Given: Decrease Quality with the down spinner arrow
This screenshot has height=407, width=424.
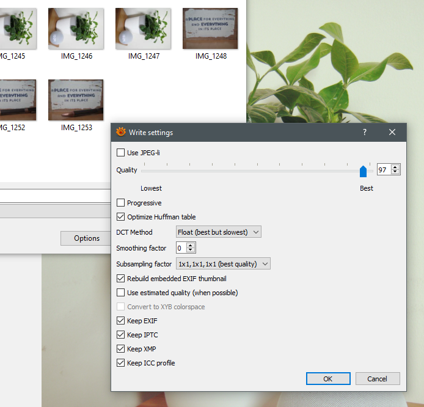Looking at the screenshot, I should coord(395,172).
